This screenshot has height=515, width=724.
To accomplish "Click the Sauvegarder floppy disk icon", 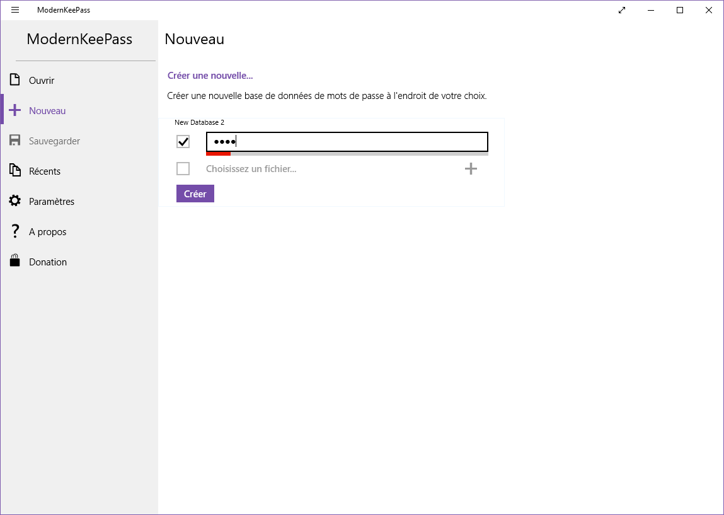I will [x=15, y=141].
